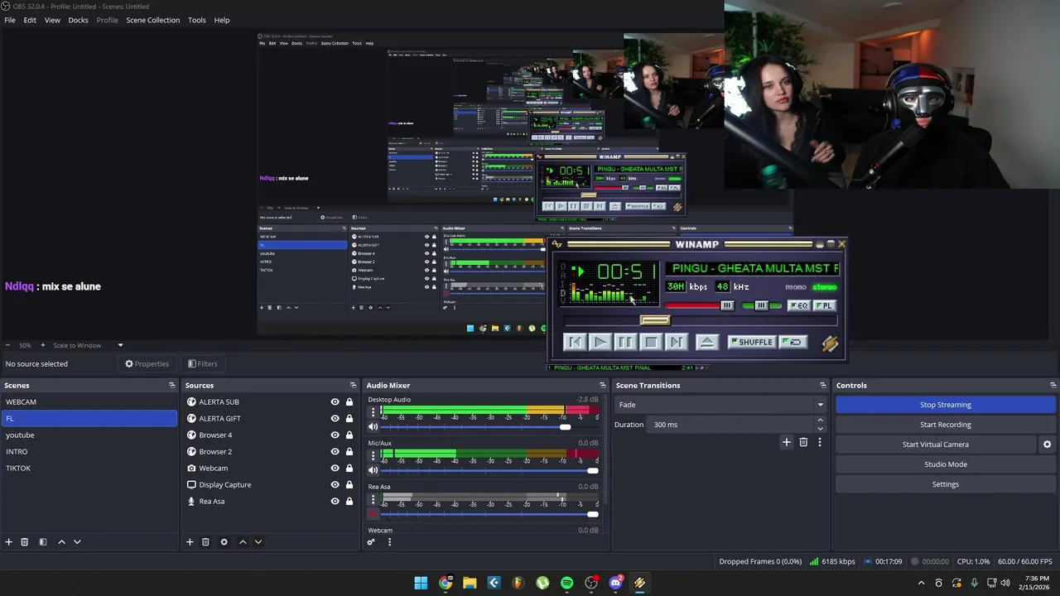Toggle visibility of Browser 4 source
This screenshot has height=596, width=1060.
point(335,435)
